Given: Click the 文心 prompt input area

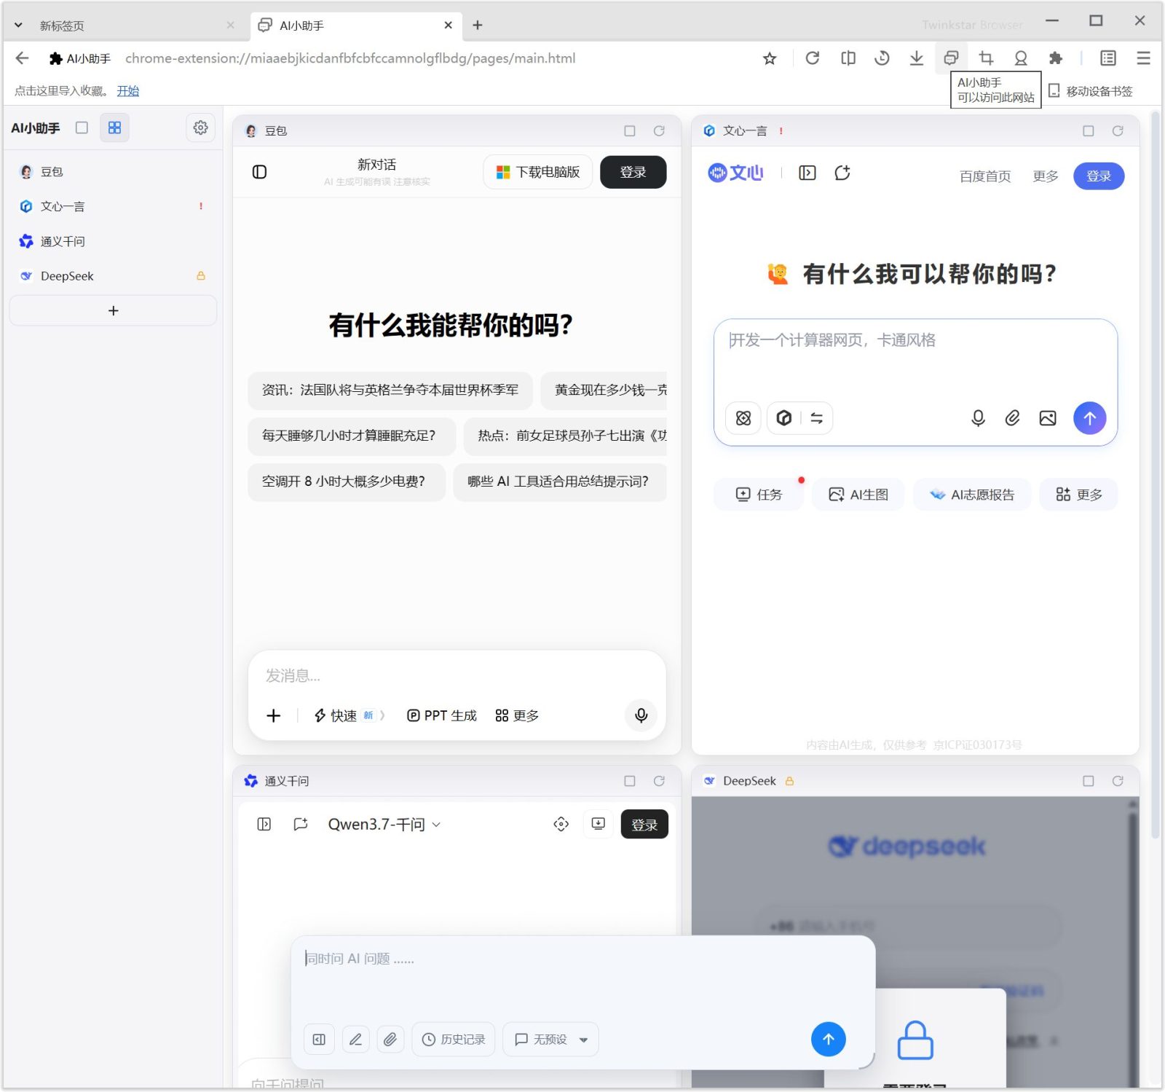Looking at the screenshot, I should pos(915,357).
